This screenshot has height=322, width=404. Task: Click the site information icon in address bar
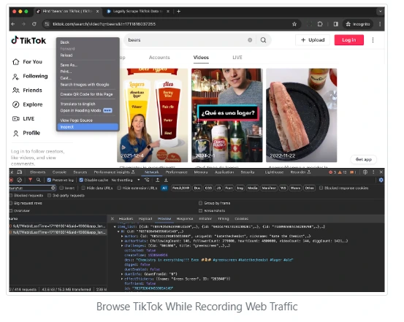(47, 24)
